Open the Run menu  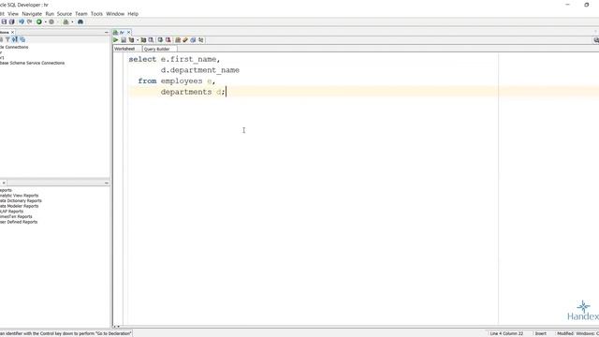coord(50,14)
